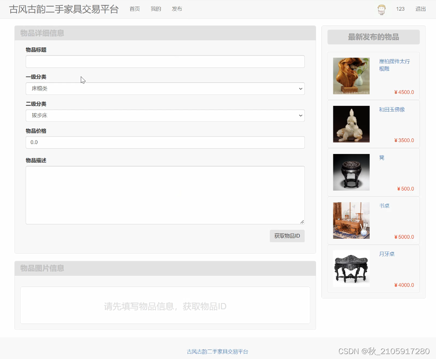This screenshot has width=436, height=359.
Task: Open the 和田玉佛像 title link
Action: (392, 110)
